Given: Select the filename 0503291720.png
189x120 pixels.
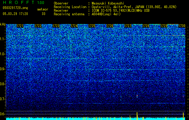Looking at the screenshot, I should tap(15, 8).
